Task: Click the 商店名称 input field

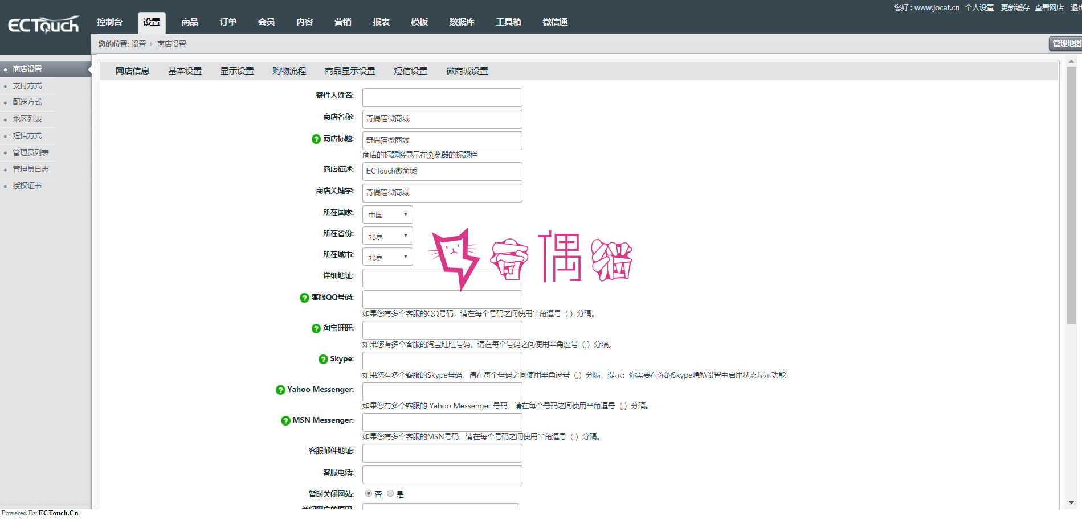Action: [x=442, y=119]
